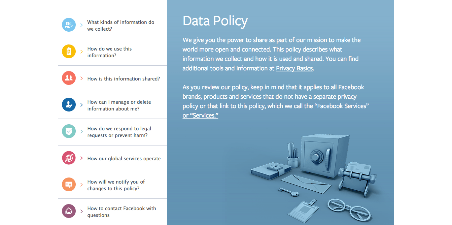
Task: Open 'How can I manage or delete information' section
Action: (119, 105)
